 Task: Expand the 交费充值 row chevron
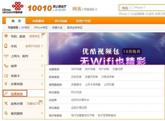point(42,84)
